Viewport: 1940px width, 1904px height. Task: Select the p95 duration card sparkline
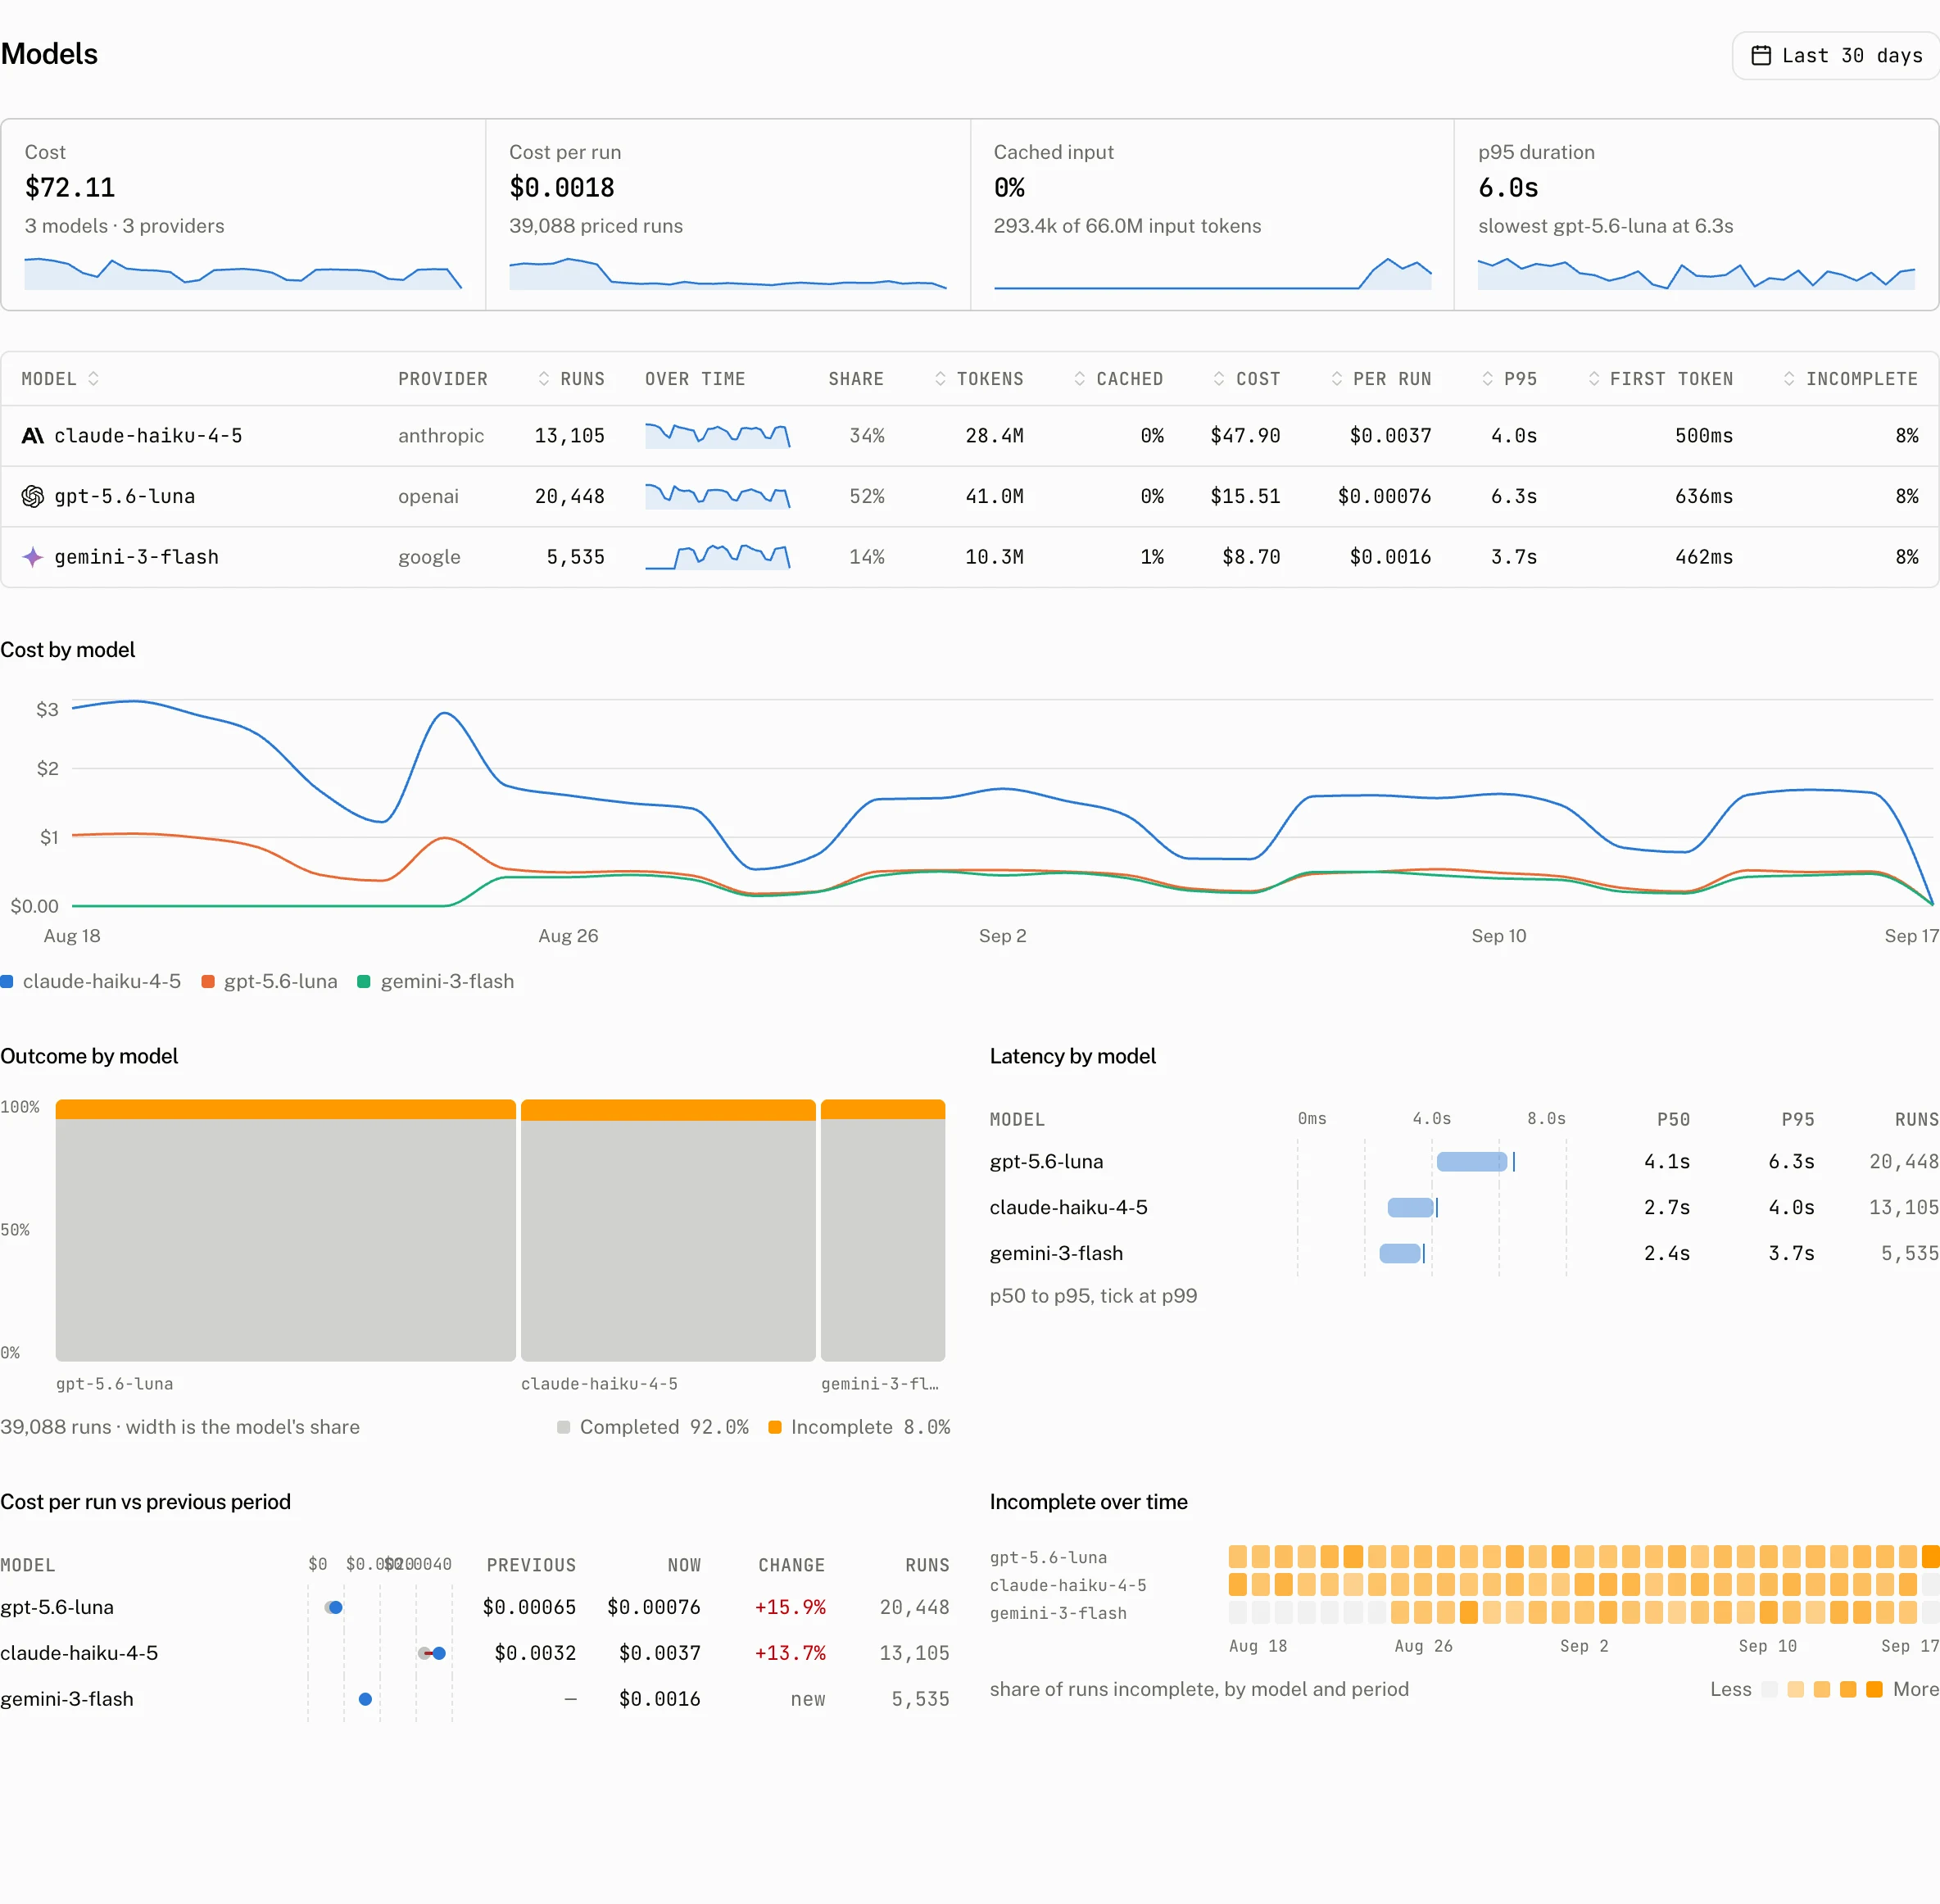tap(1696, 273)
